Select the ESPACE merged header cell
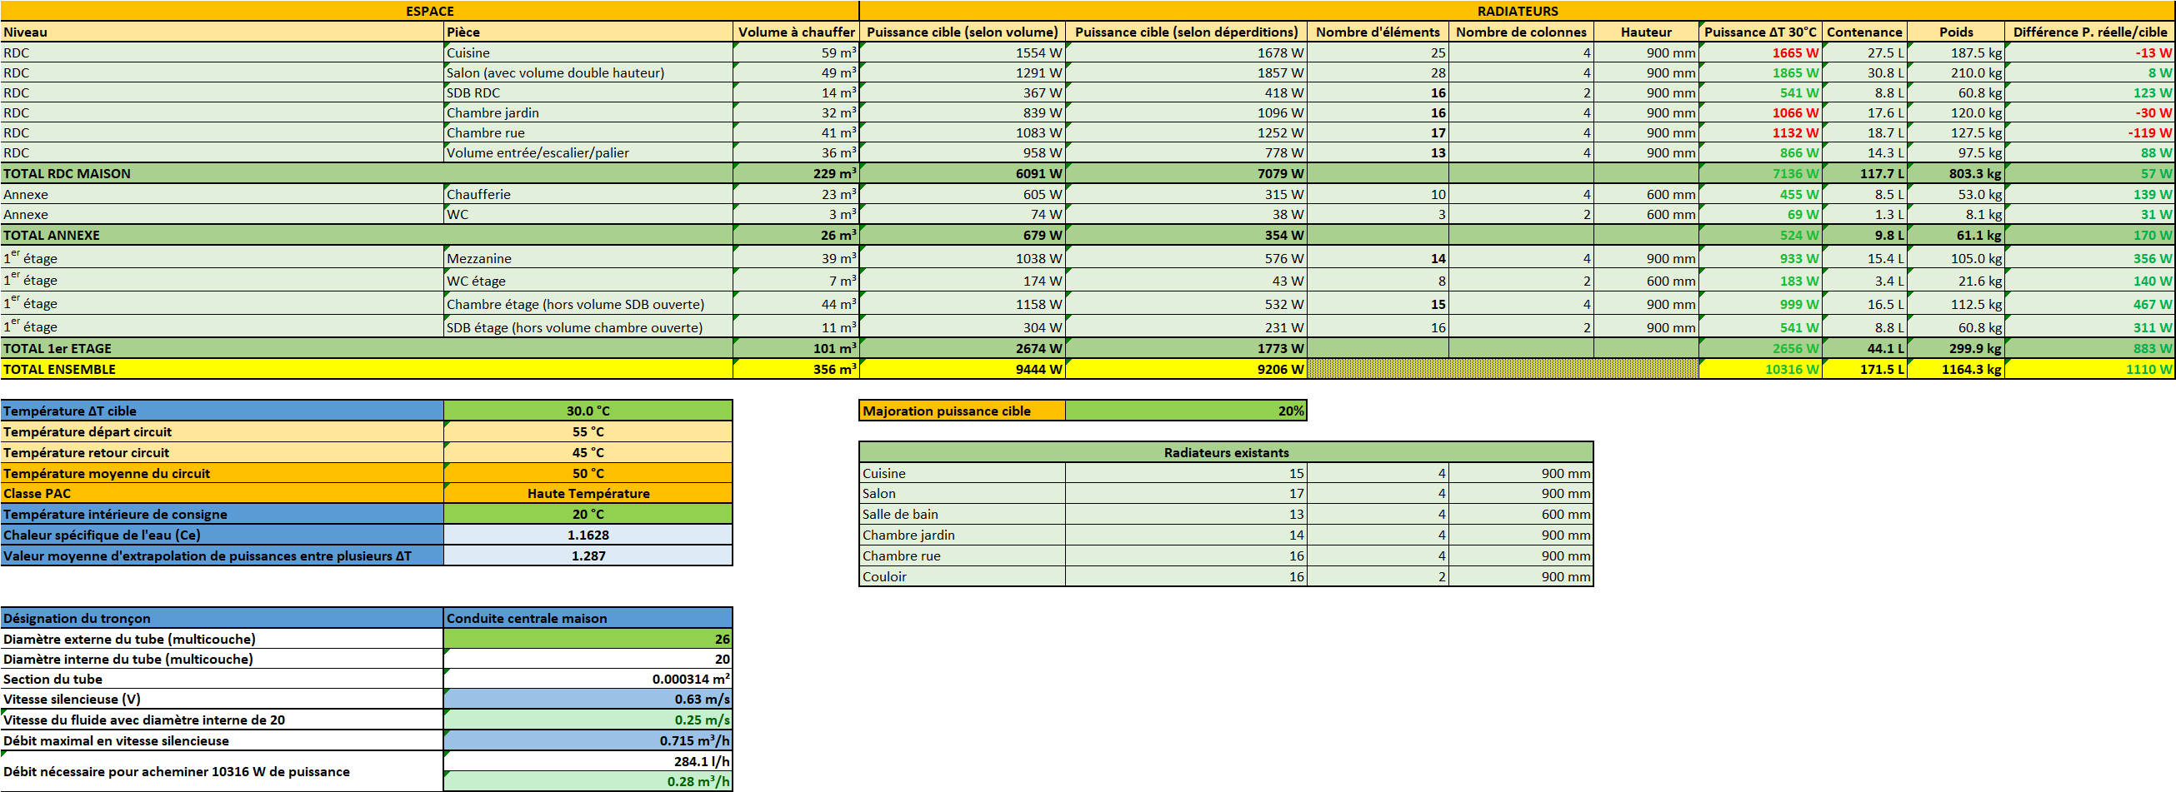 click(429, 11)
